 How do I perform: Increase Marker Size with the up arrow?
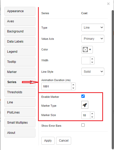[92, 114]
